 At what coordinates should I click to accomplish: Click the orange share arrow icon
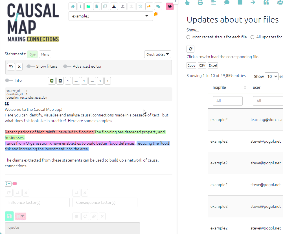pos(149,6)
